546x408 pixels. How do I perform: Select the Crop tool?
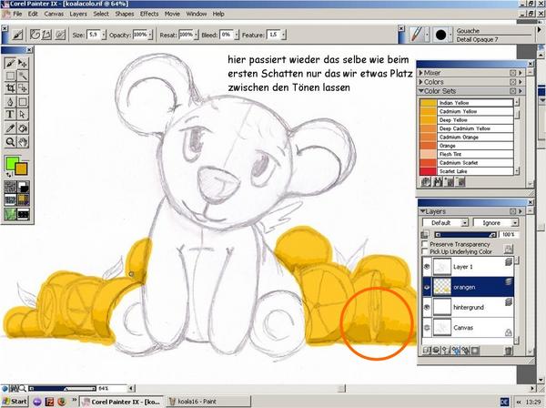click(10, 87)
